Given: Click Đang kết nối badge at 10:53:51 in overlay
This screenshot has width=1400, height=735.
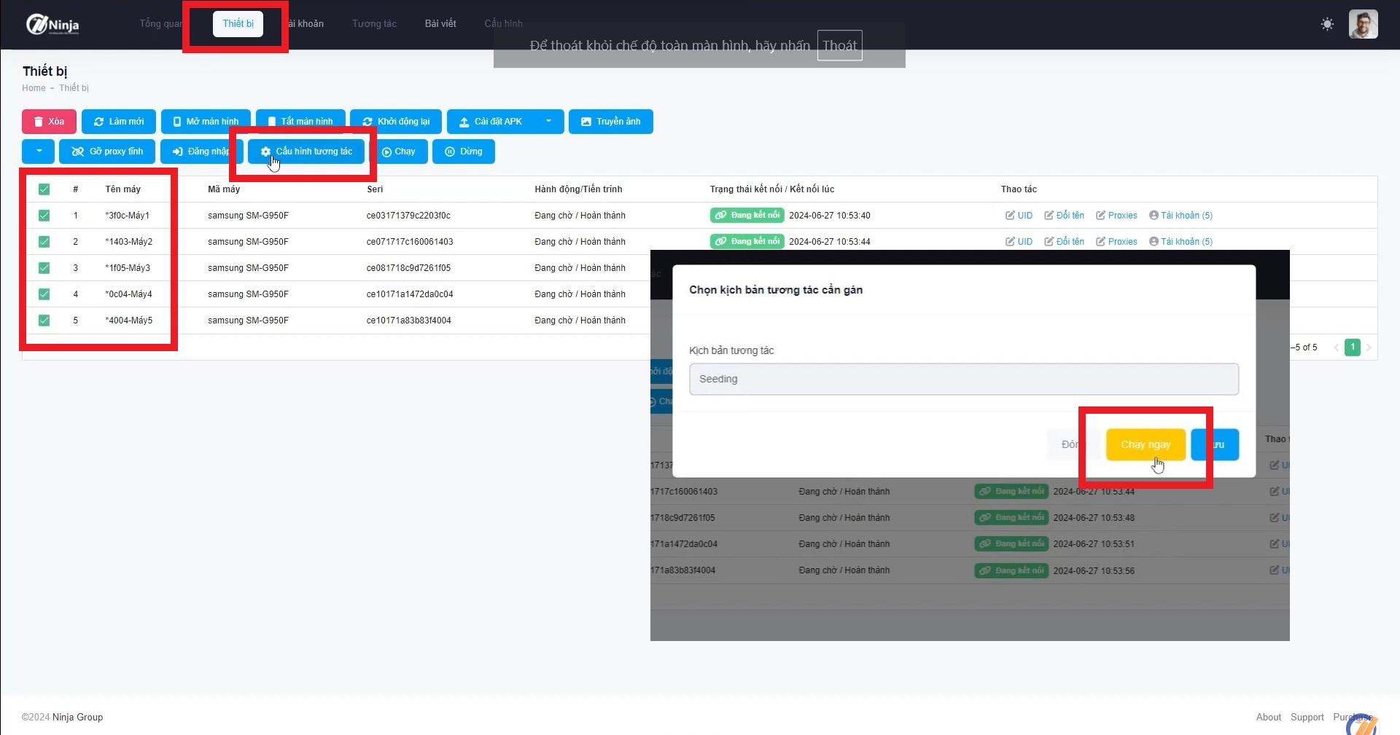Looking at the screenshot, I should click(x=1011, y=543).
